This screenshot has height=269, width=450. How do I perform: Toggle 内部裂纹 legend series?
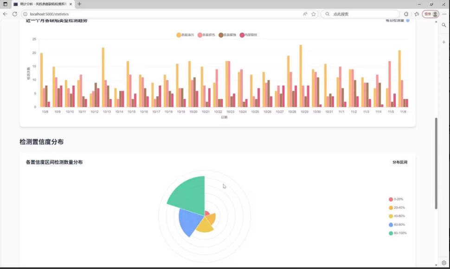click(x=249, y=35)
